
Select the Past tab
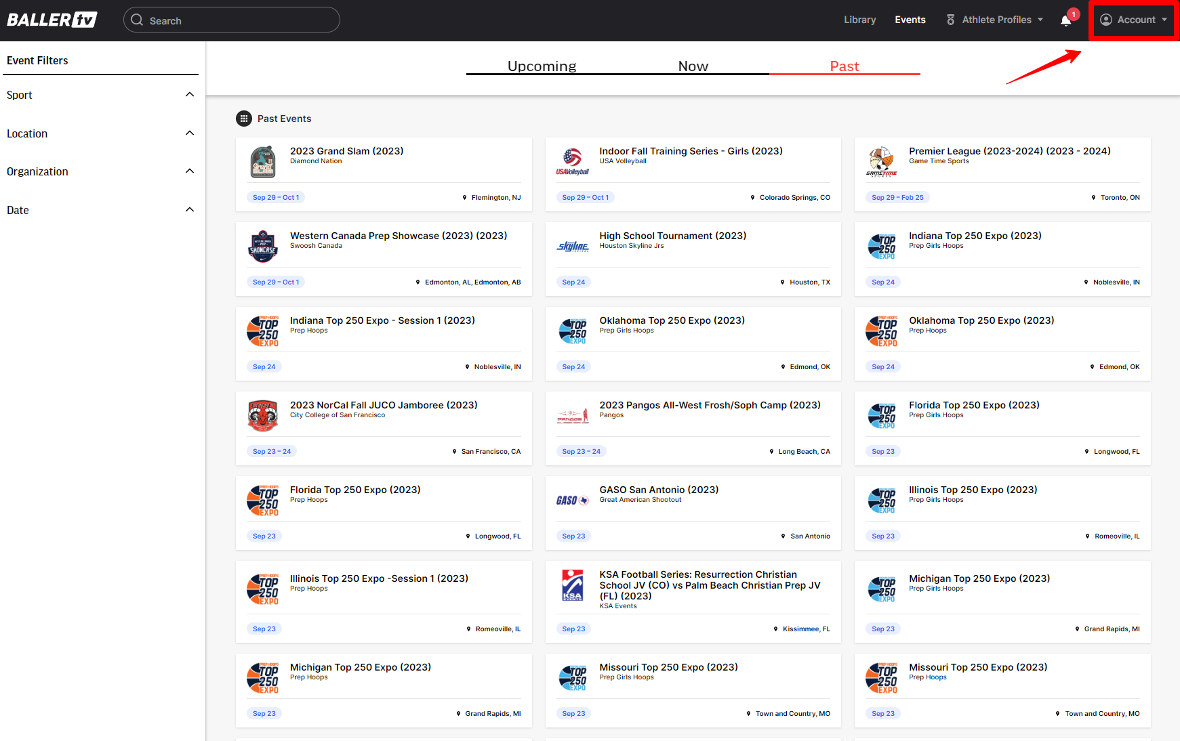[845, 66]
